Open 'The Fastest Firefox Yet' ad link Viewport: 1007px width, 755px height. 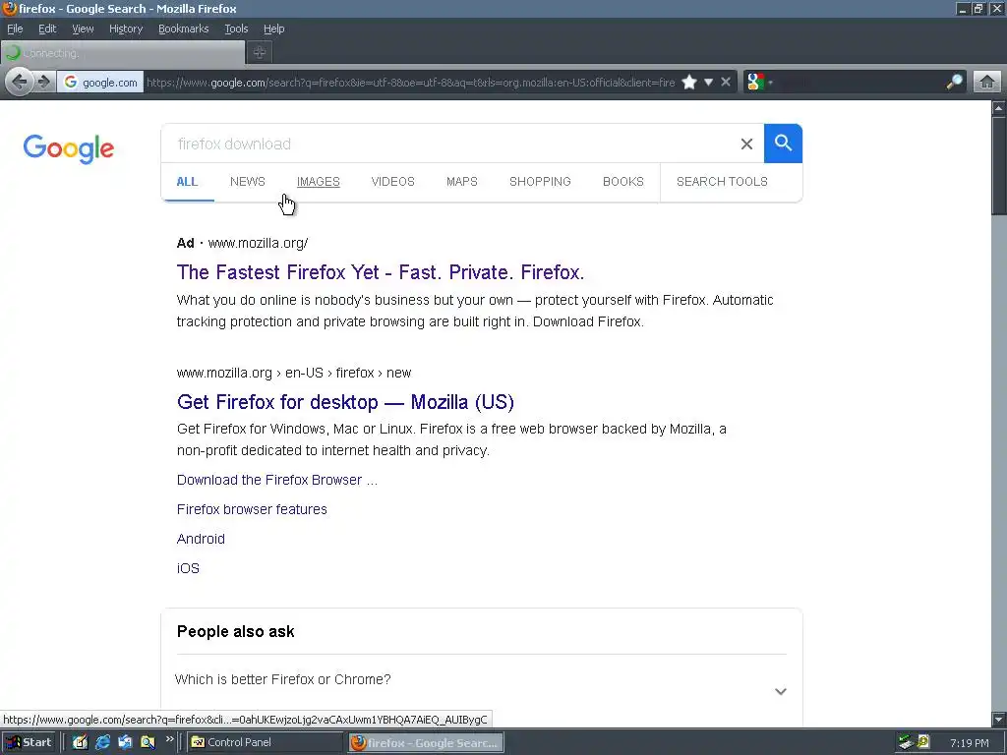tap(381, 272)
